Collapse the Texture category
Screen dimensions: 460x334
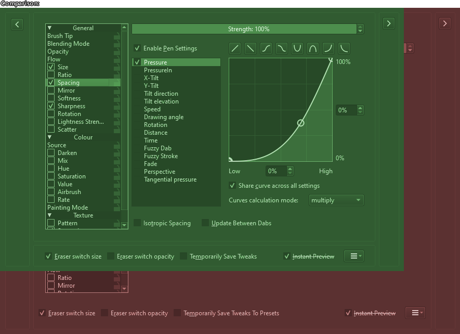(x=49, y=215)
